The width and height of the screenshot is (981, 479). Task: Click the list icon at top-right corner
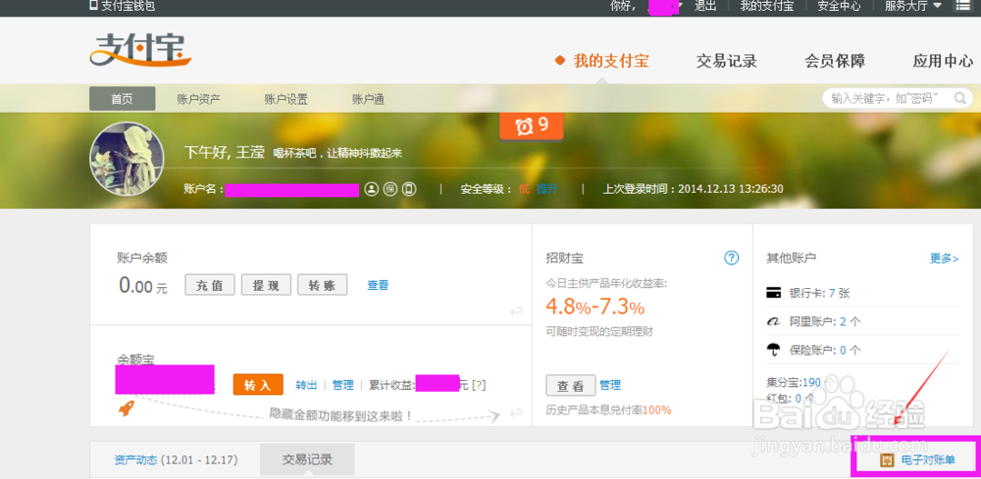tap(962, 6)
